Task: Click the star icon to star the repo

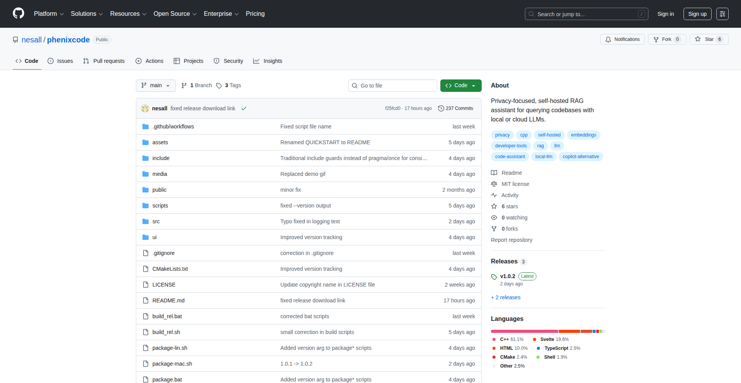Action: coord(698,39)
